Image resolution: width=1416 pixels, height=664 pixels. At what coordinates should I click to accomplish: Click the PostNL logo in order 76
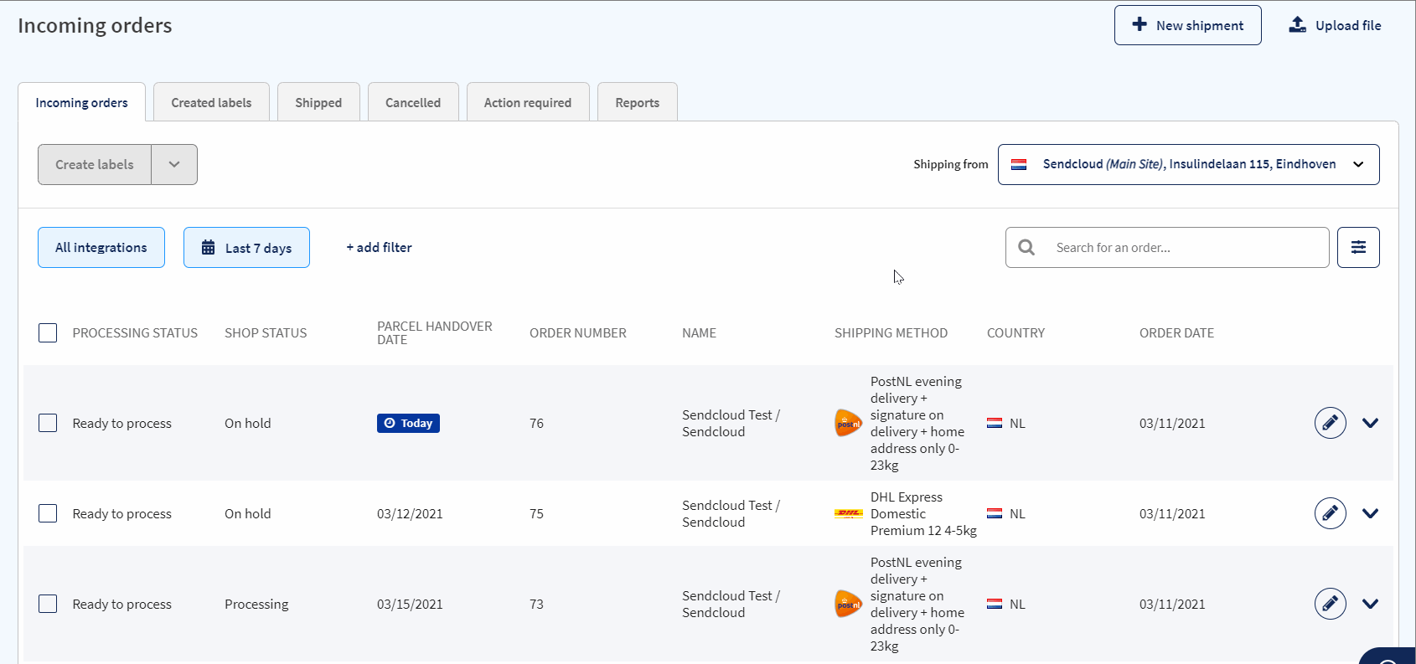pos(848,423)
